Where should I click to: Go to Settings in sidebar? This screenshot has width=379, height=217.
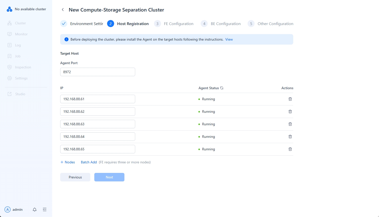21,78
